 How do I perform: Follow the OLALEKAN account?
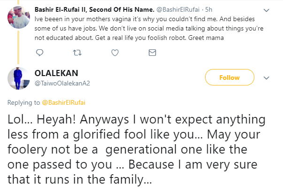[230, 77]
